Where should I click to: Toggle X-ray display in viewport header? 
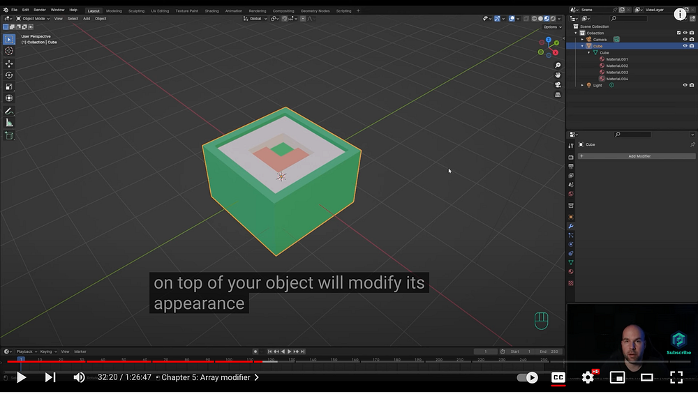tap(526, 19)
